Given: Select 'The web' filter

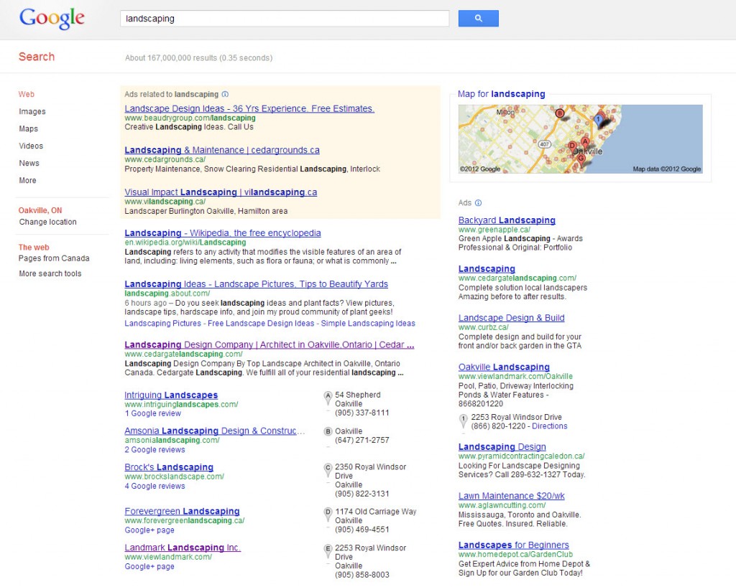Looking at the screenshot, I should pyautogui.click(x=34, y=248).
